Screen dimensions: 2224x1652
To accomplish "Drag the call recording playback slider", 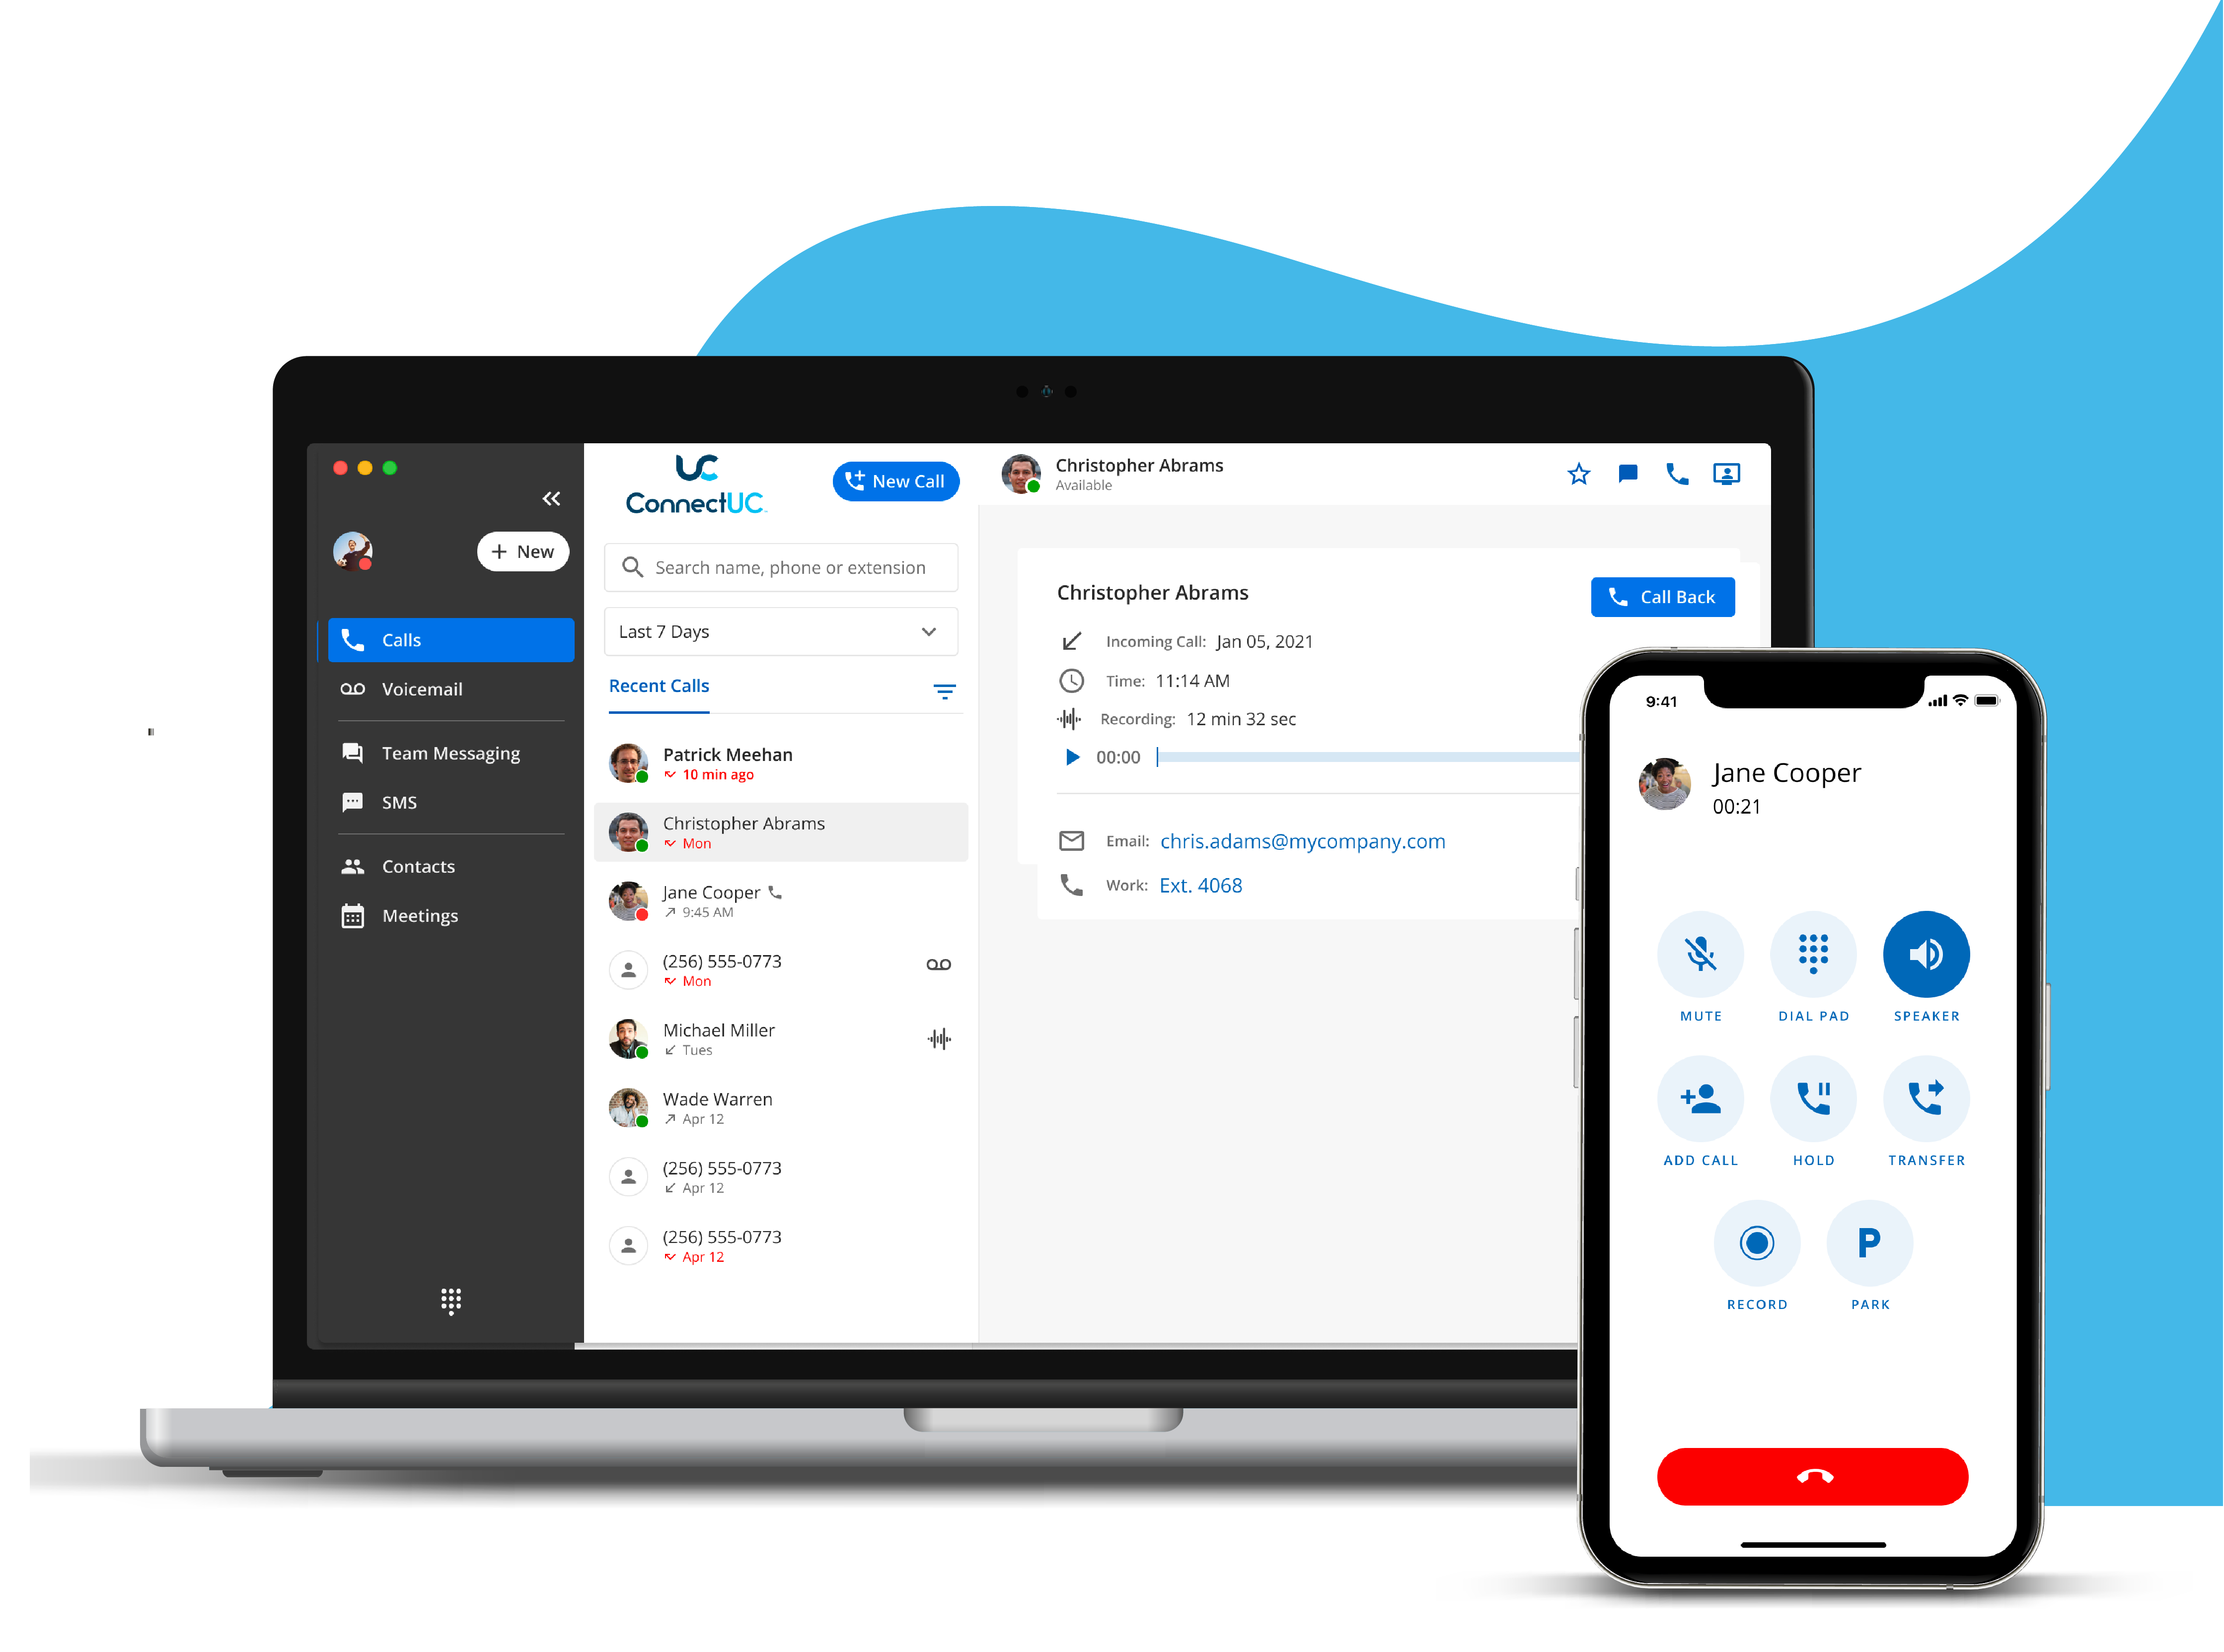I will (1158, 757).
